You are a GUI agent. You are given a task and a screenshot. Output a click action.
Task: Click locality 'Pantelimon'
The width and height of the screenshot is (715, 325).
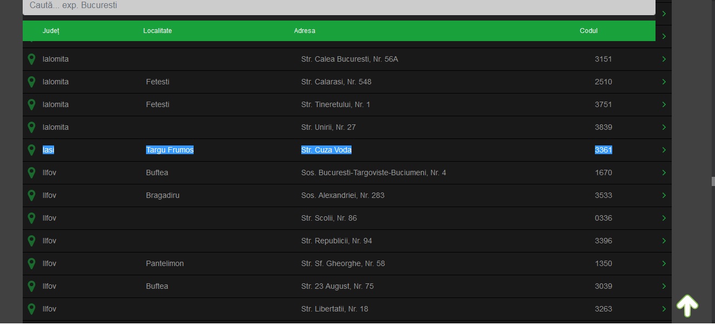pos(165,263)
